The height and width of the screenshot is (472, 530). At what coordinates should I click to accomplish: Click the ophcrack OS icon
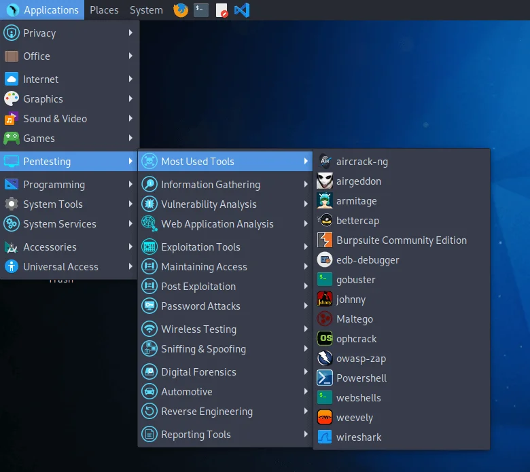click(325, 338)
